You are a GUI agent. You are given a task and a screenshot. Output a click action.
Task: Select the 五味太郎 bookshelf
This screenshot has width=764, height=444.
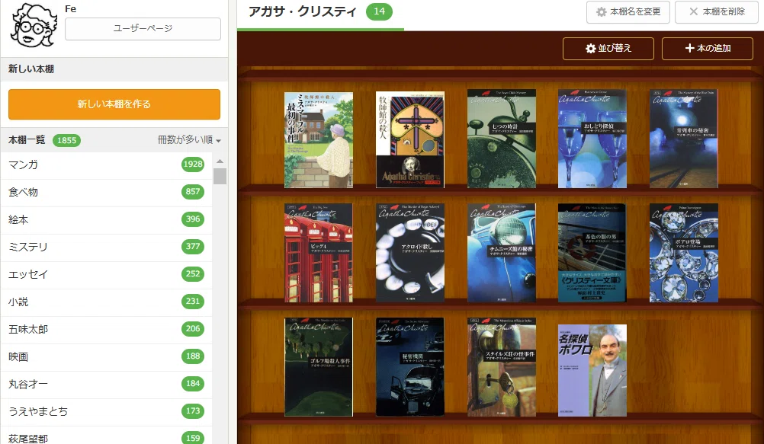pos(106,329)
